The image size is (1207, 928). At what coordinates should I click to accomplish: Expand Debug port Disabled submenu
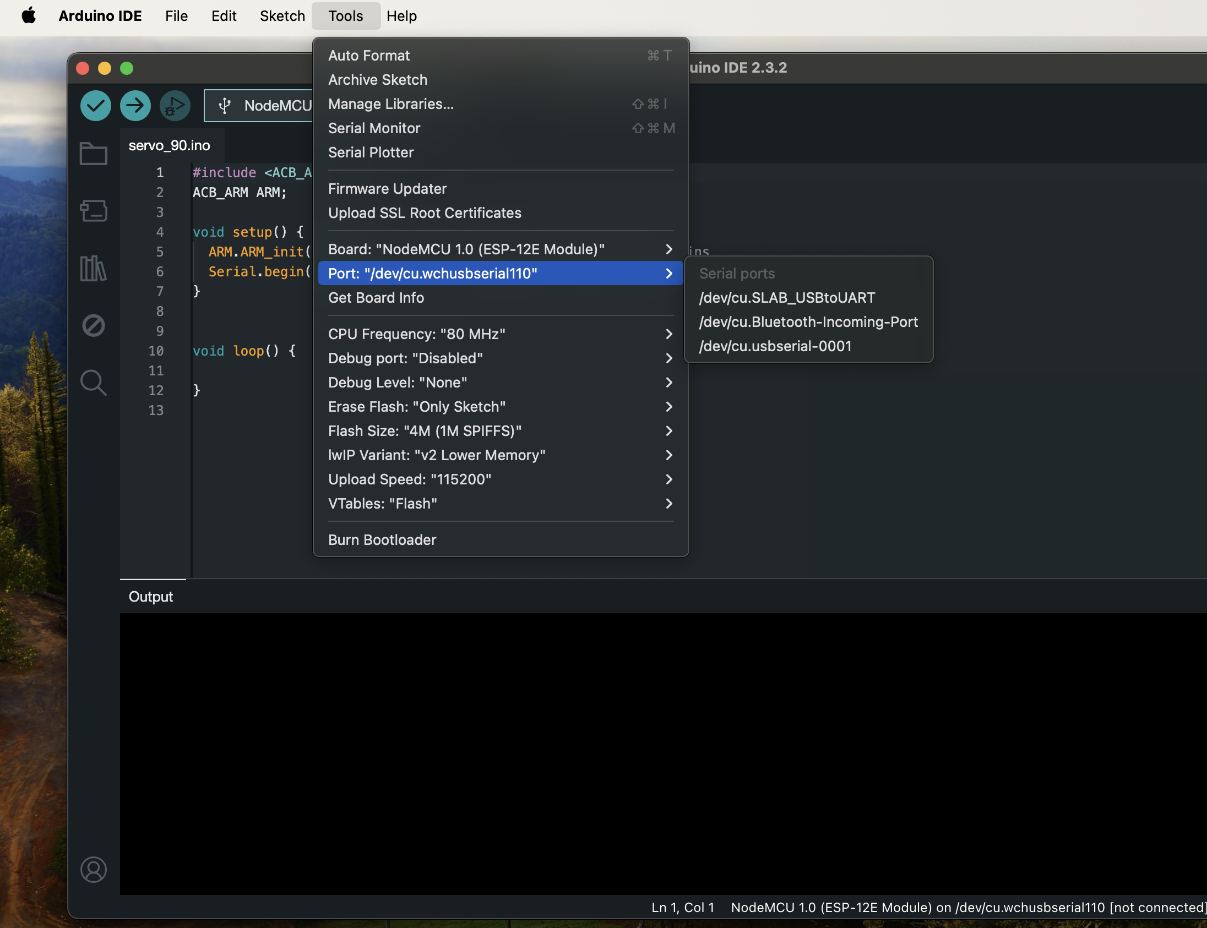pyautogui.click(x=501, y=358)
